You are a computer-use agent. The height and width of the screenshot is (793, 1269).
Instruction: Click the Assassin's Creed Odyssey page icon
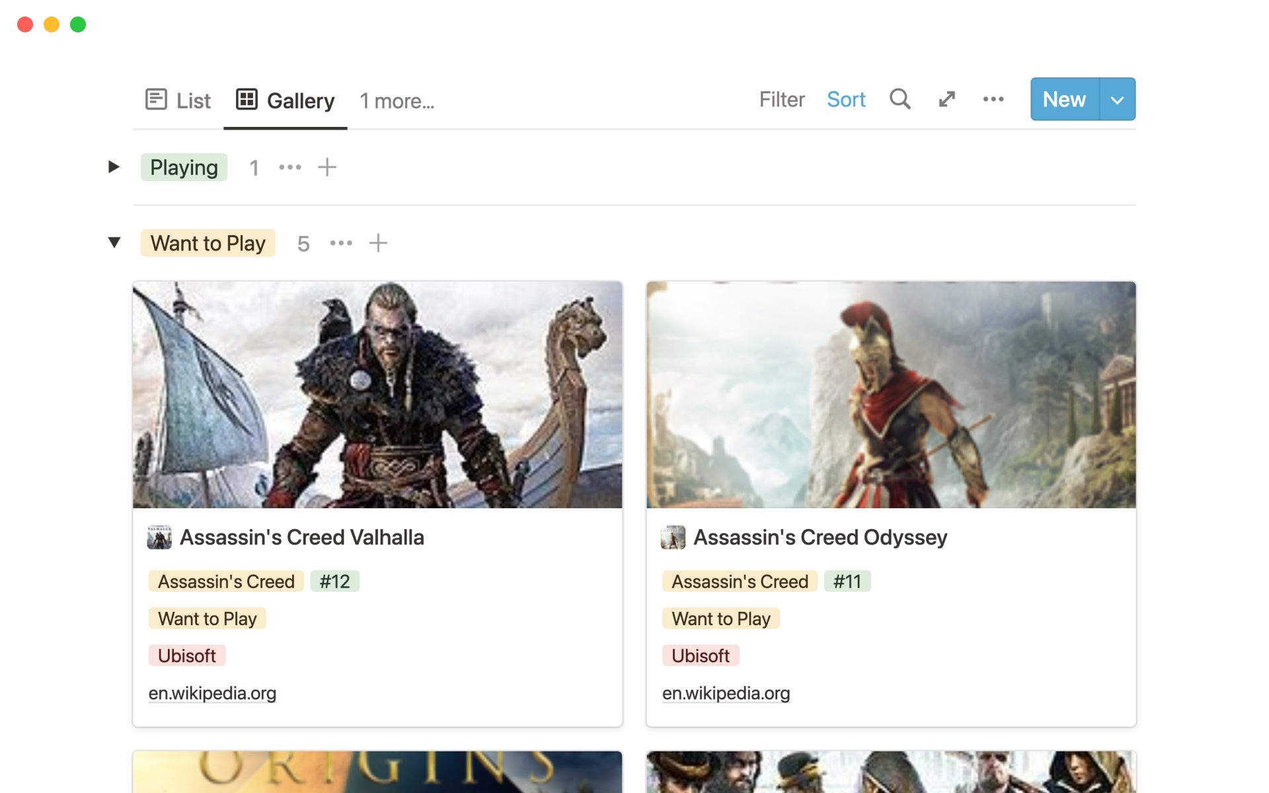[673, 537]
